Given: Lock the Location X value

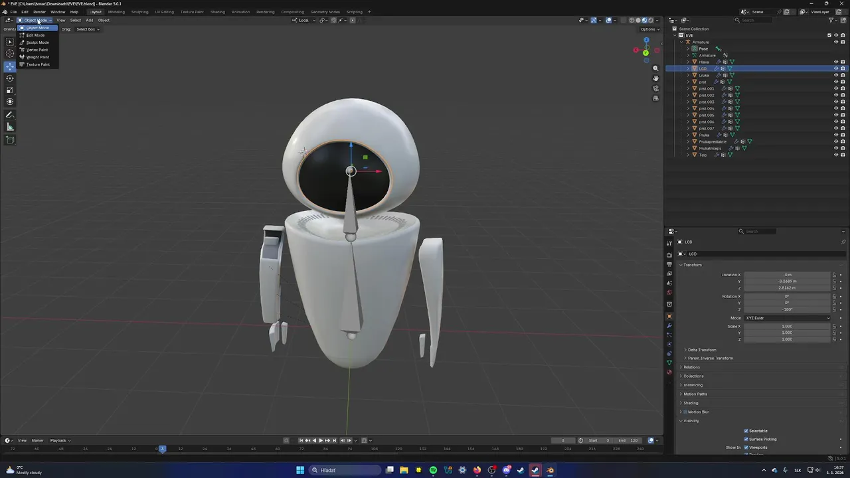Looking at the screenshot, I should coord(834,275).
